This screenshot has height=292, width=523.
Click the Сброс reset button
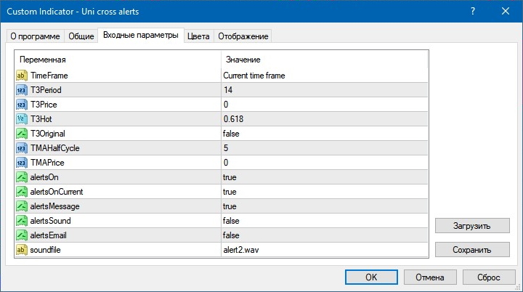coord(488,277)
